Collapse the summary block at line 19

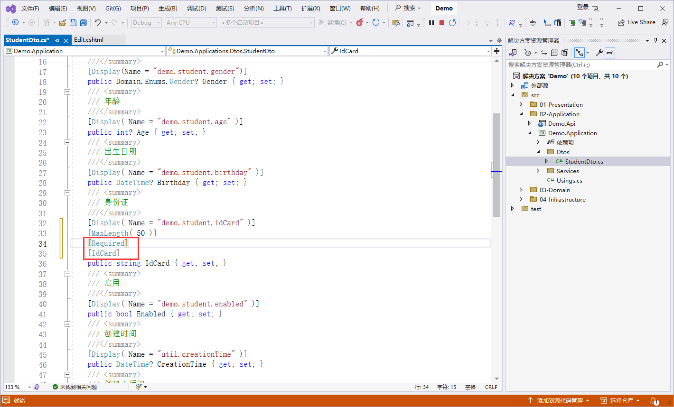tap(67, 92)
